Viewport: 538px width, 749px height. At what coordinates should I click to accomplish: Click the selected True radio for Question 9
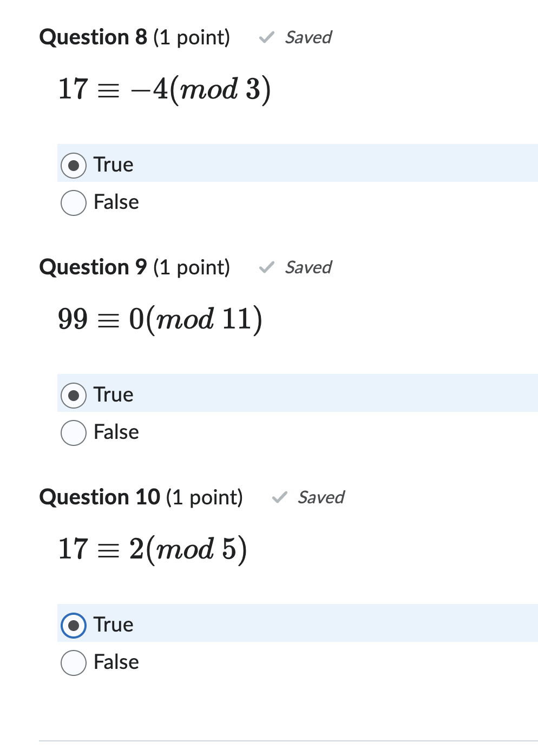point(73,395)
